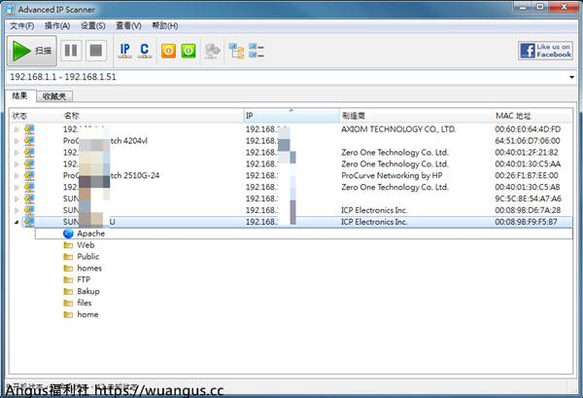Click the green Wake-on-LAN power icon
This screenshot has width=583, height=398.
pyautogui.click(x=189, y=51)
